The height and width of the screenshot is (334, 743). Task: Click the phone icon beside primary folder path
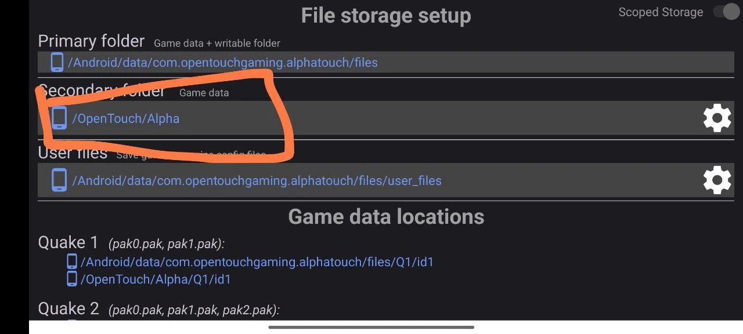[57, 62]
